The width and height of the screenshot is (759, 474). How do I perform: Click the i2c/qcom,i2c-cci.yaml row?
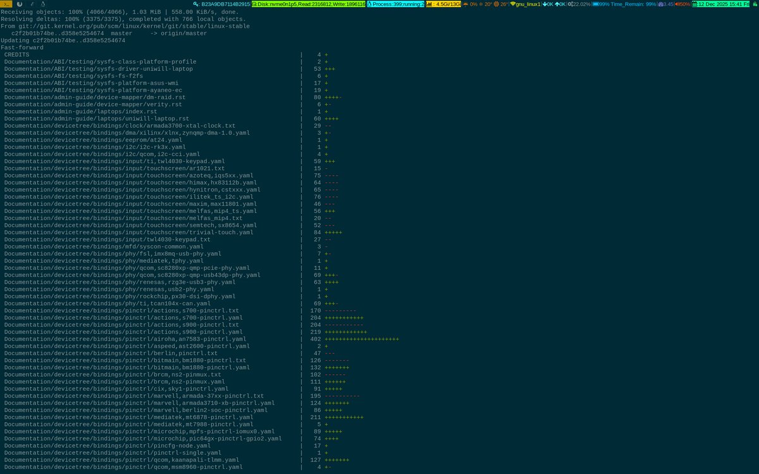click(166, 154)
